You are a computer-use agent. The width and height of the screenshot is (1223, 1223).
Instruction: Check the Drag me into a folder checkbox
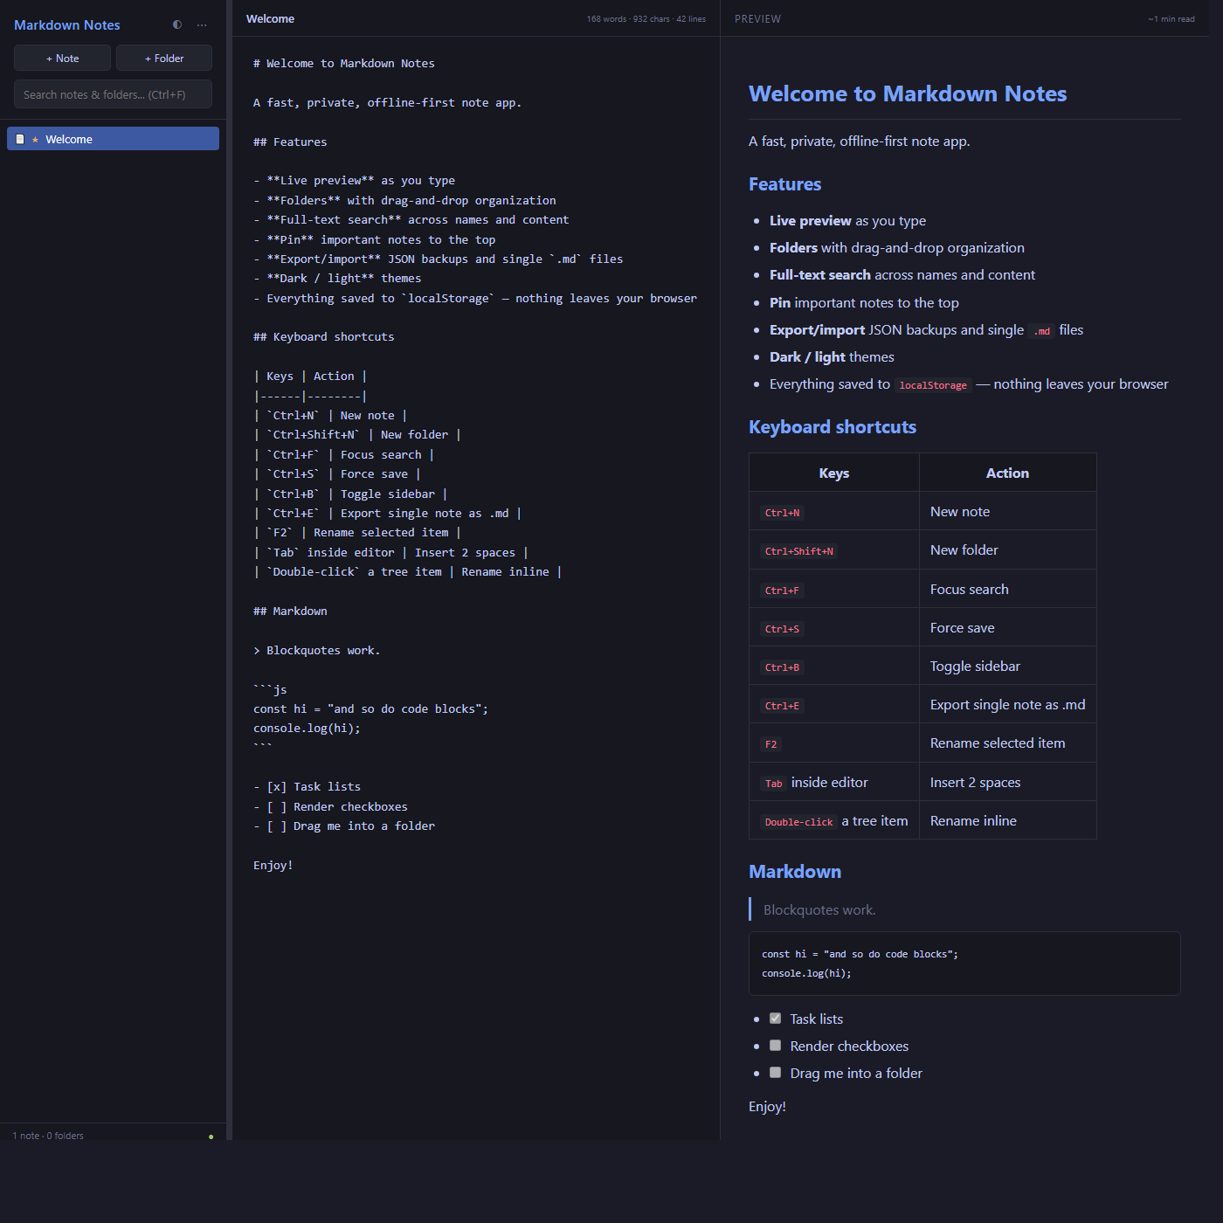point(775,1073)
